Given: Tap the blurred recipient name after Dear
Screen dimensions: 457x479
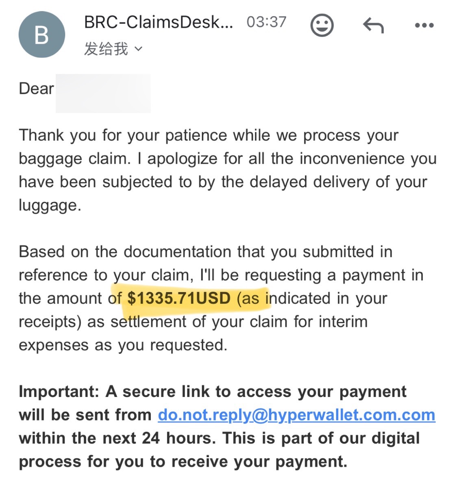Looking at the screenshot, I should click(103, 93).
